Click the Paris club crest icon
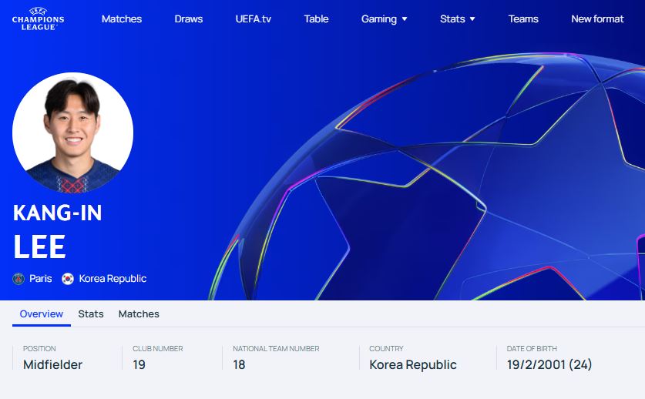 [18, 279]
